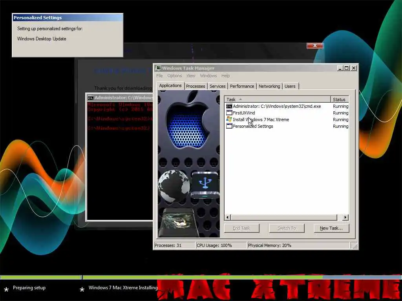The height and width of the screenshot is (301, 402).
Task: Switch to the Performance tab
Action: point(242,86)
